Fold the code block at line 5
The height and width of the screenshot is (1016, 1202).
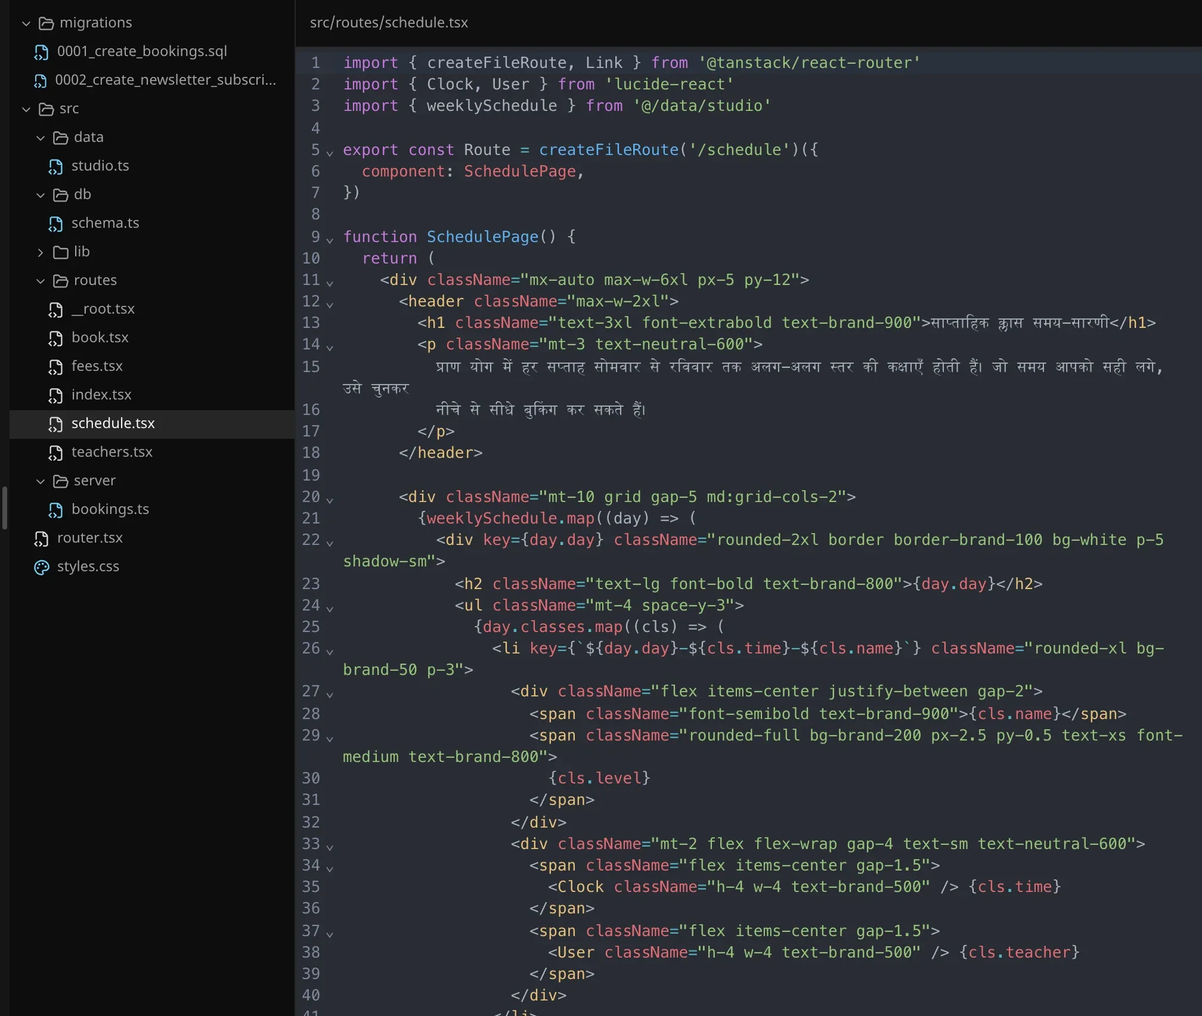pos(330,153)
